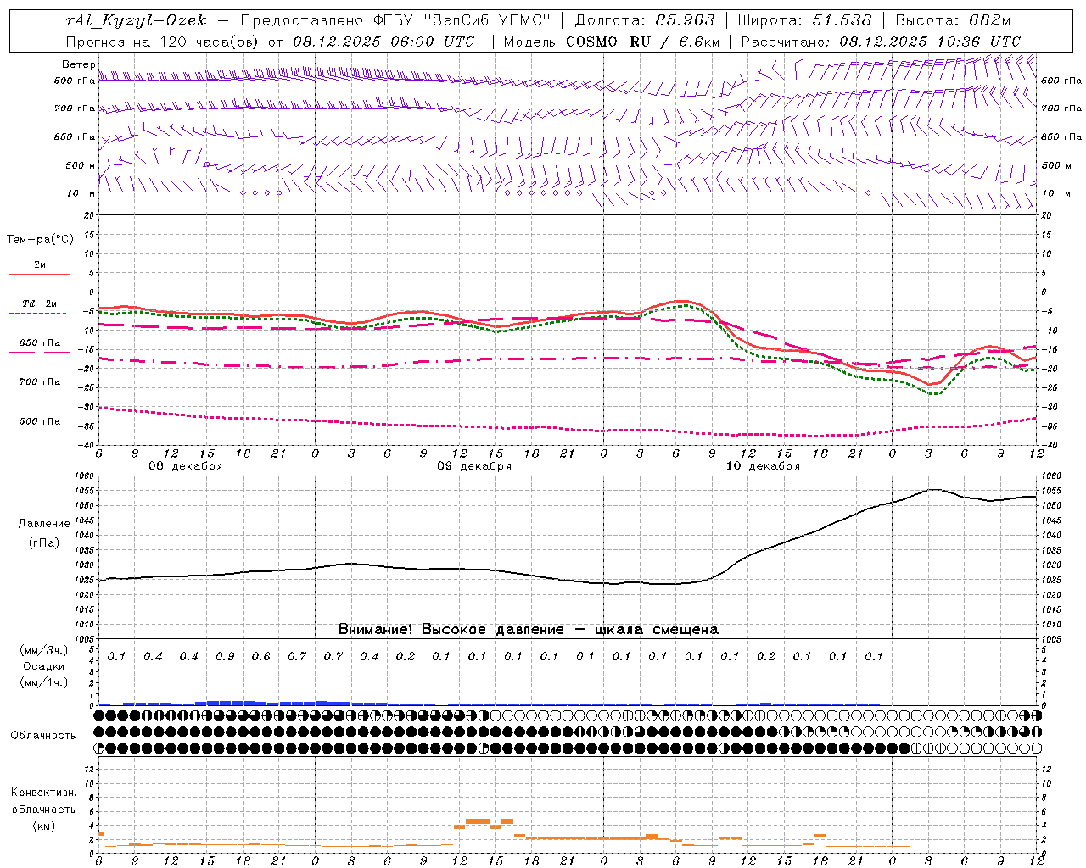Viewport: 1086px width, 868px height.
Task: Click the (мм/1ч.) precipitation unit label
Action: (43, 682)
